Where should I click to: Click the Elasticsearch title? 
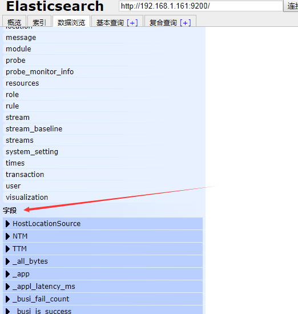click(x=55, y=6)
